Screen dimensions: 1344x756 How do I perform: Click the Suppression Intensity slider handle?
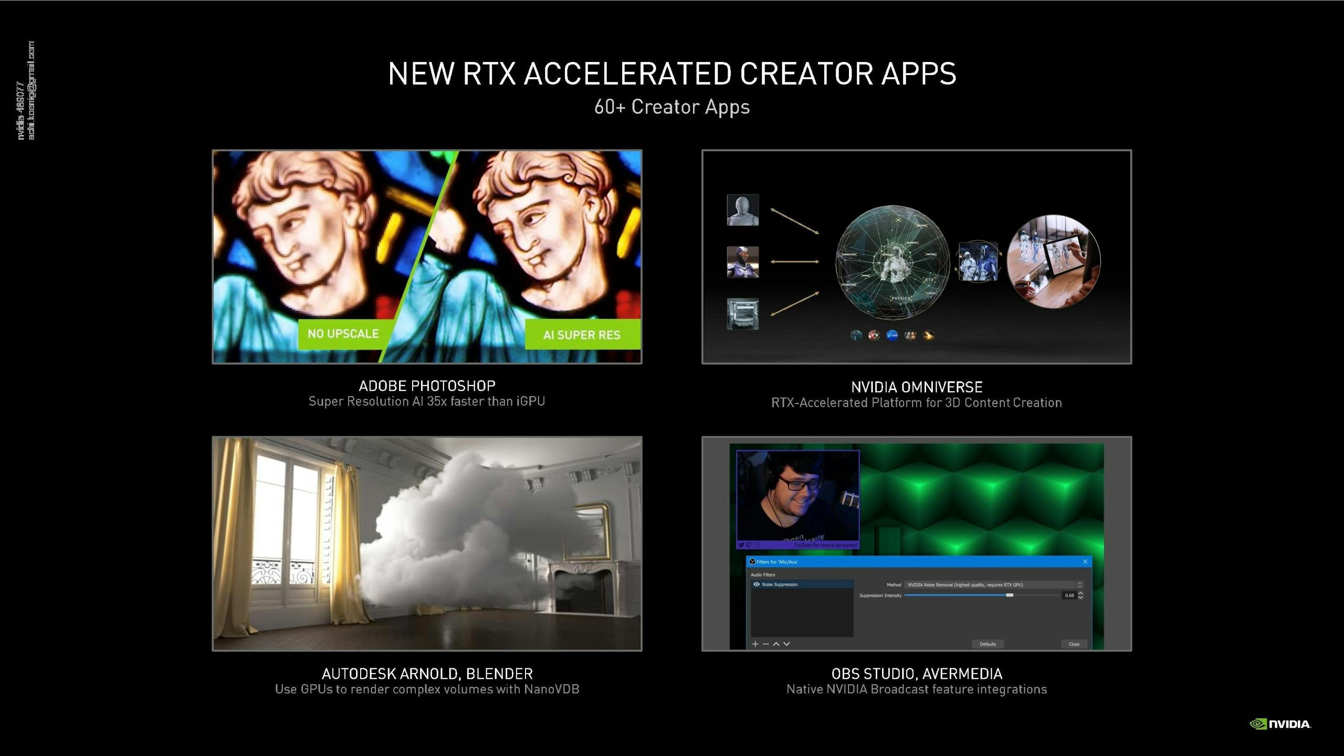click(1010, 595)
